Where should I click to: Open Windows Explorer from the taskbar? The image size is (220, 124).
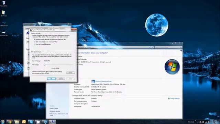click(17, 122)
